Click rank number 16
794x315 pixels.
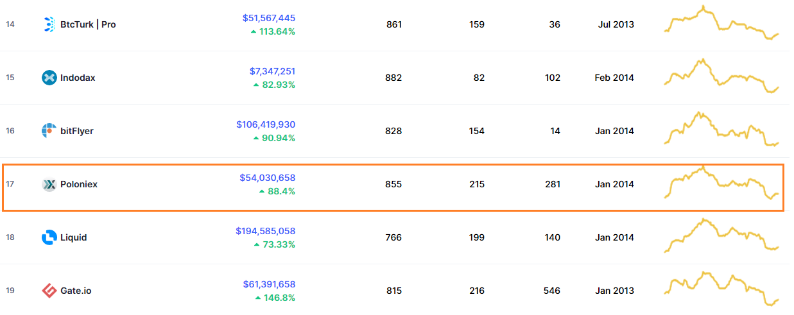[10, 131]
